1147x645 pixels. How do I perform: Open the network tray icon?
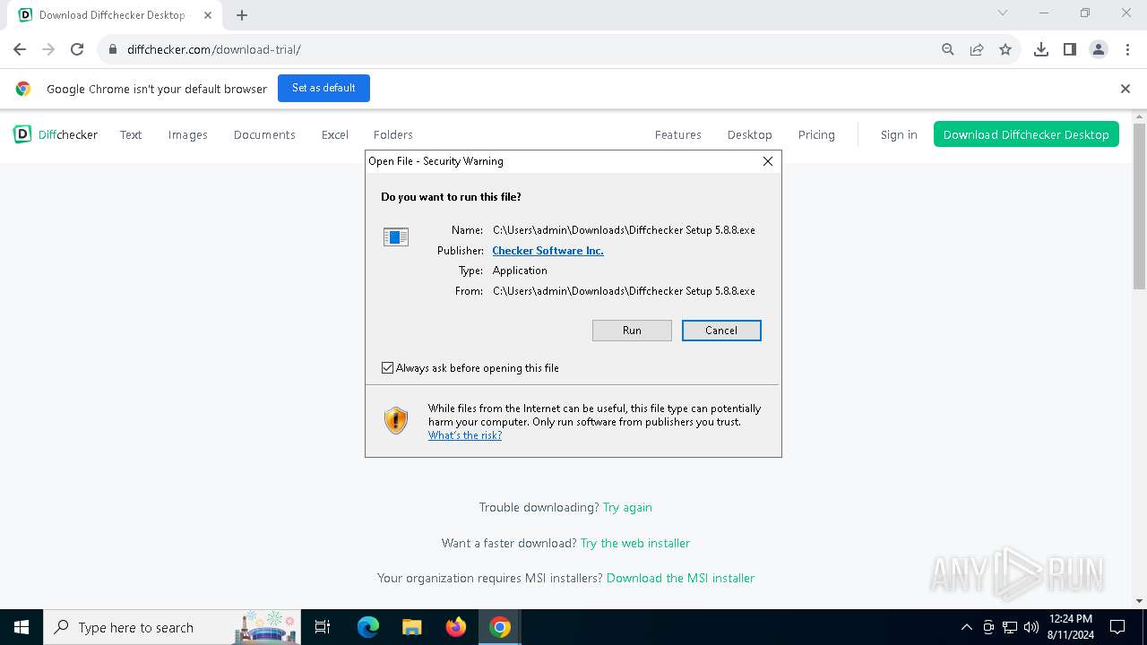tap(1010, 627)
